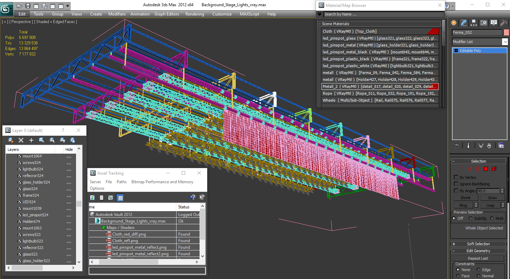
Task: Select Constraints None radio button
Action: pos(458,270)
